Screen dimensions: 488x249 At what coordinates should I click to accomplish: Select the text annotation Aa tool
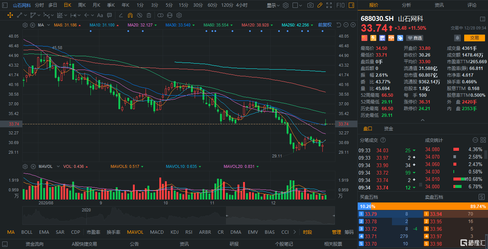[100, 15]
